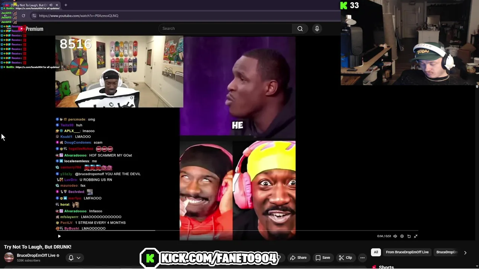Click the 528K subscribers text
The height and width of the screenshot is (269, 479).
pos(28,260)
